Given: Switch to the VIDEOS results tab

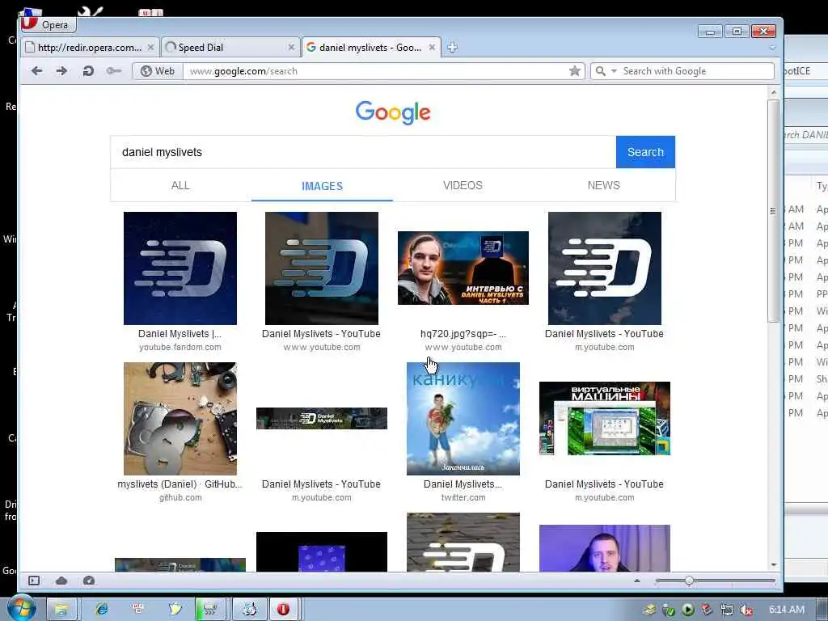Looking at the screenshot, I should click(x=463, y=185).
